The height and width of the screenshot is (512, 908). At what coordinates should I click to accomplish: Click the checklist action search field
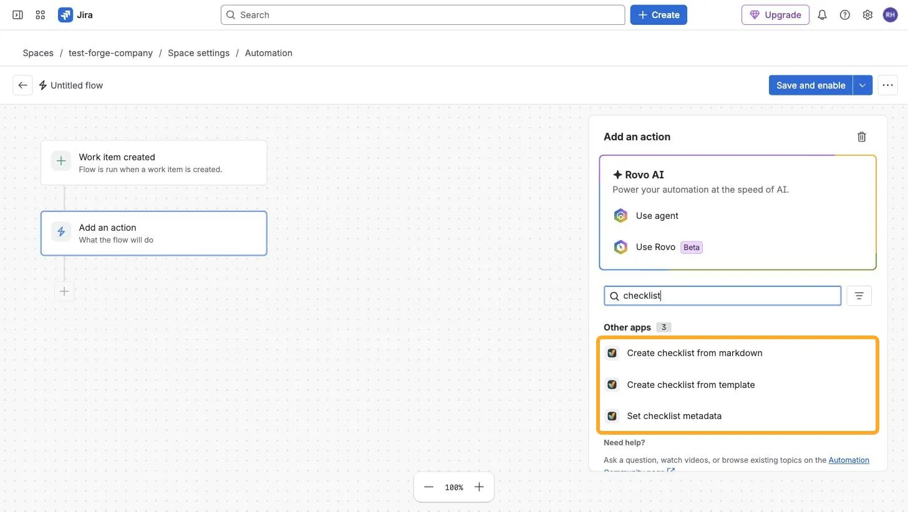pos(722,296)
